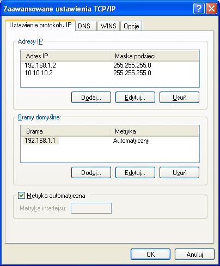Close the TCP/IP settings dialog
The height and width of the screenshot is (266, 220).
(x=211, y=9)
